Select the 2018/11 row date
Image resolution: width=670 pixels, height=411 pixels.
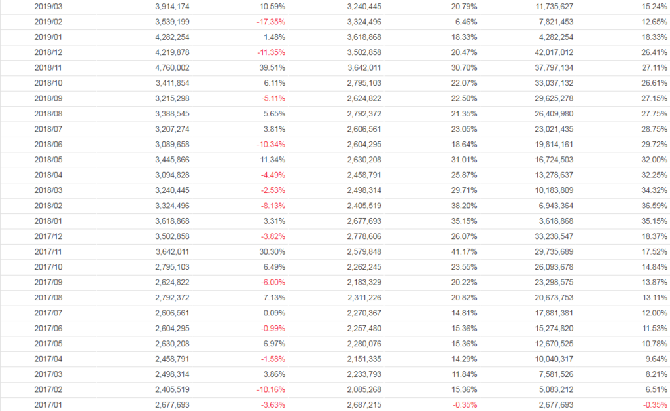tap(49, 67)
